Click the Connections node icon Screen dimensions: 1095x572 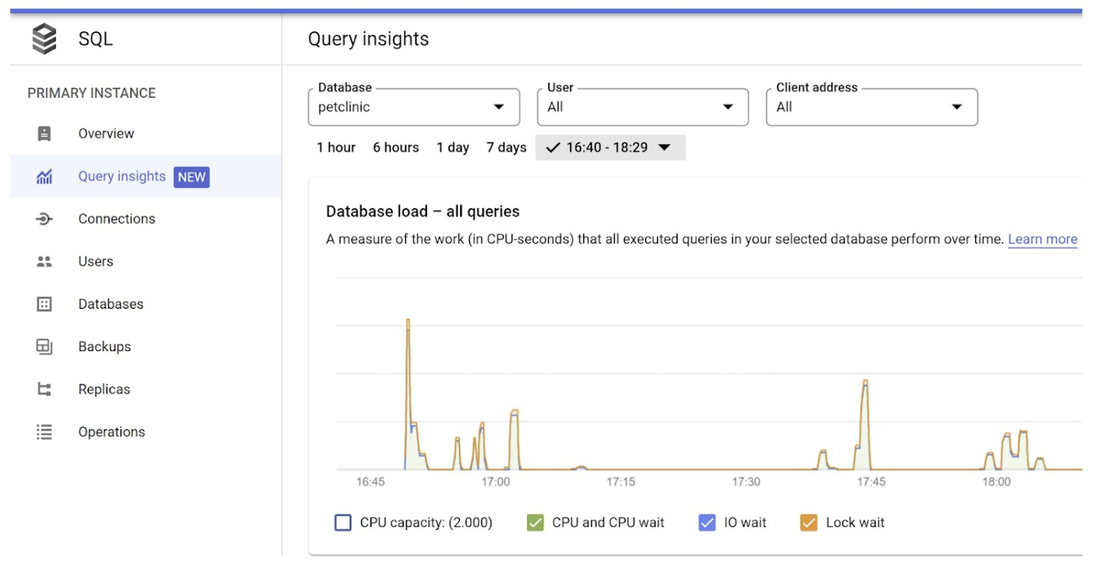coord(45,219)
